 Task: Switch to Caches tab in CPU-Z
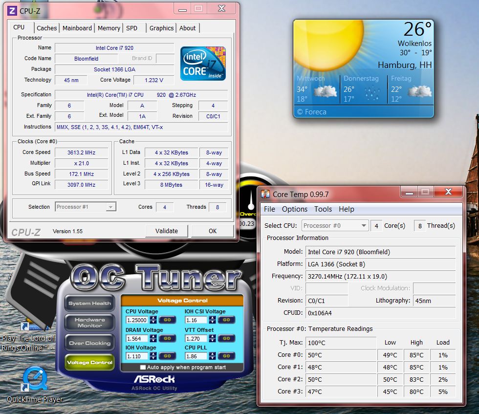tap(46, 28)
